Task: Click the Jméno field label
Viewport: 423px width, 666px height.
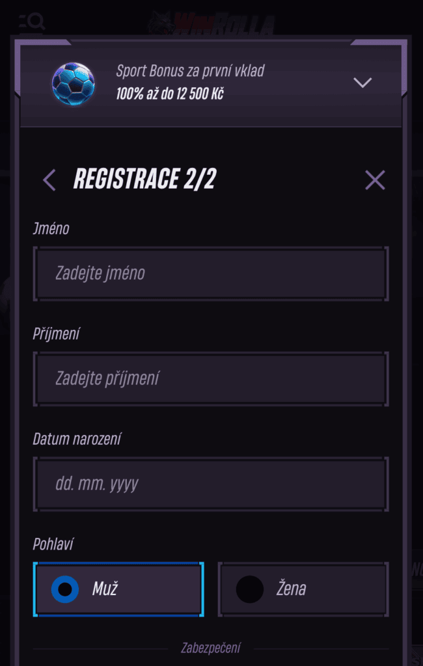Action: [x=51, y=228]
